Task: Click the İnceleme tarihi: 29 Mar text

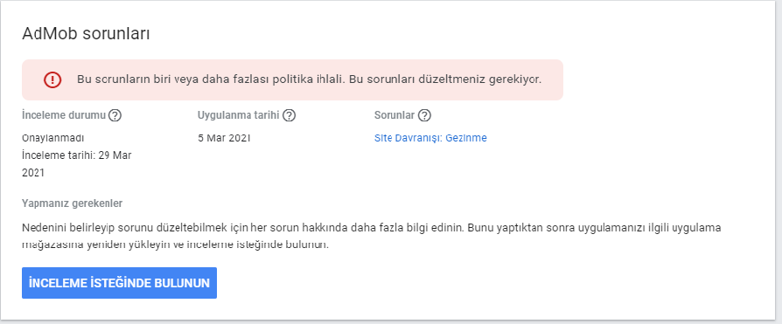Action: click(77, 155)
